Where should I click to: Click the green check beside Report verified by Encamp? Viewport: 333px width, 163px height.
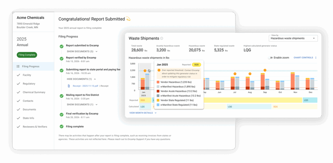[61, 58]
